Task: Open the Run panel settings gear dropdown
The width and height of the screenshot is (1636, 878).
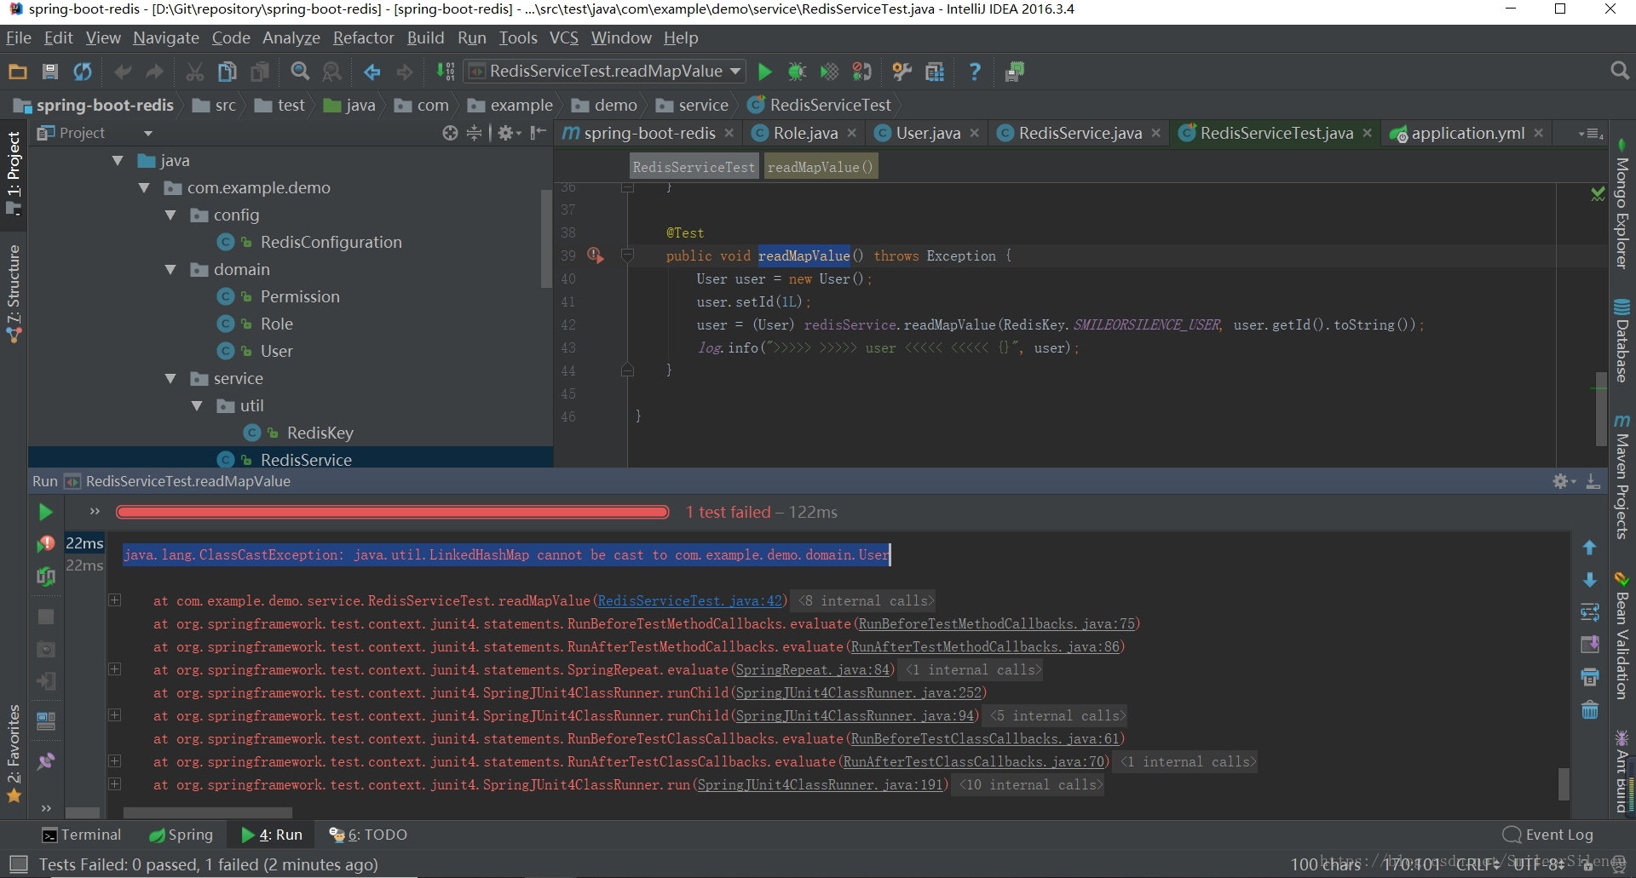Action: click(x=1564, y=481)
